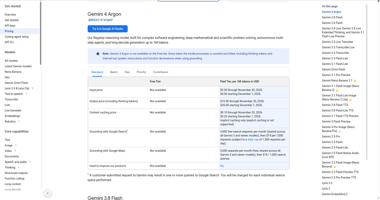380x200 pixels.
Task: Open Latest Gemini models page
Action: pos(18,66)
